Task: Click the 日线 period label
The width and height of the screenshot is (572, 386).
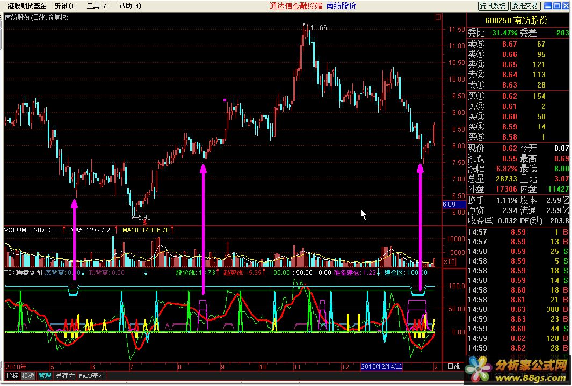Action: (x=453, y=366)
